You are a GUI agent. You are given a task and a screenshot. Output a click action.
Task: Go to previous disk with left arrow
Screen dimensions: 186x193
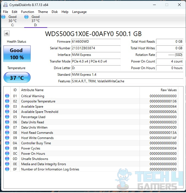coord(7,34)
